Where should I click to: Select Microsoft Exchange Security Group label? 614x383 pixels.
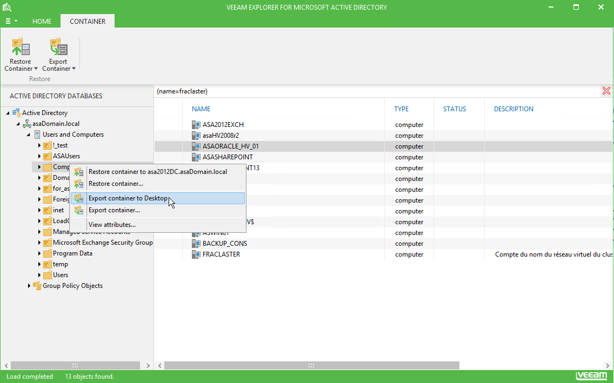(103, 243)
